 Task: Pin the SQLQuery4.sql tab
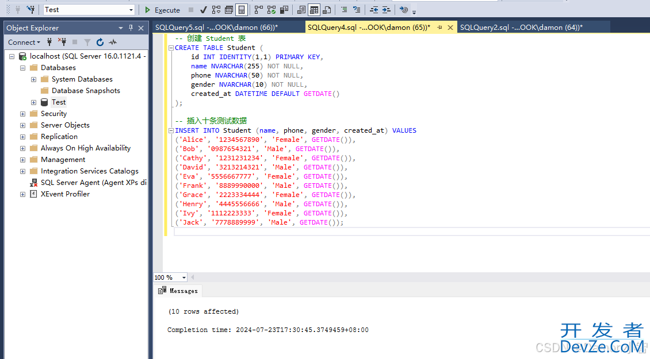click(x=439, y=28)
